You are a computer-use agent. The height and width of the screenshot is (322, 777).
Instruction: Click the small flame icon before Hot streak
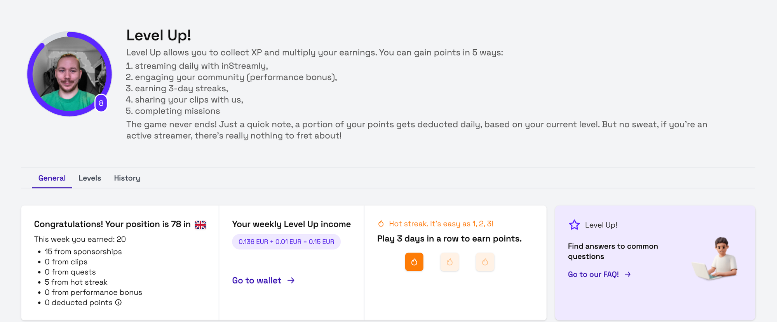click(x=381, y=224)
